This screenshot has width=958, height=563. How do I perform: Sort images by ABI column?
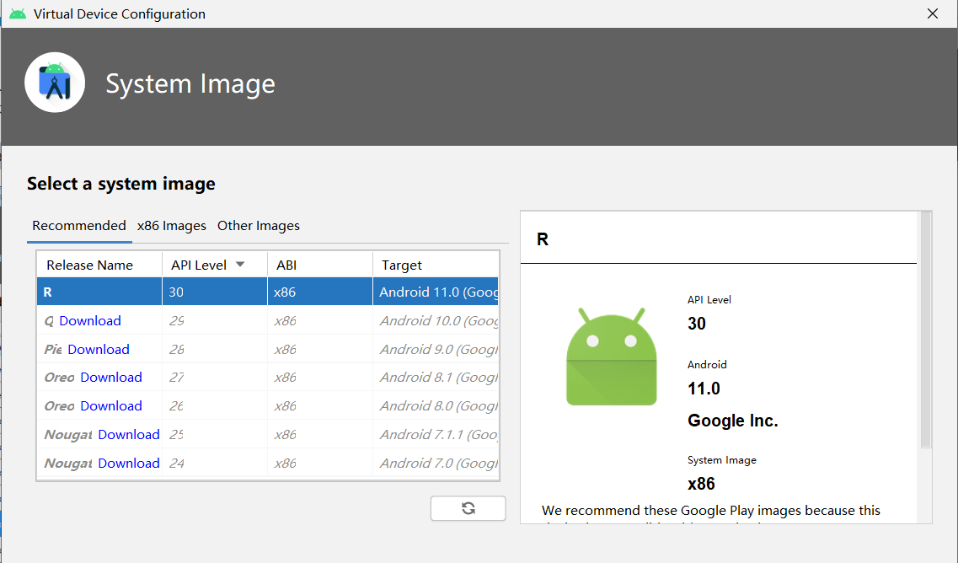[286, 264]
